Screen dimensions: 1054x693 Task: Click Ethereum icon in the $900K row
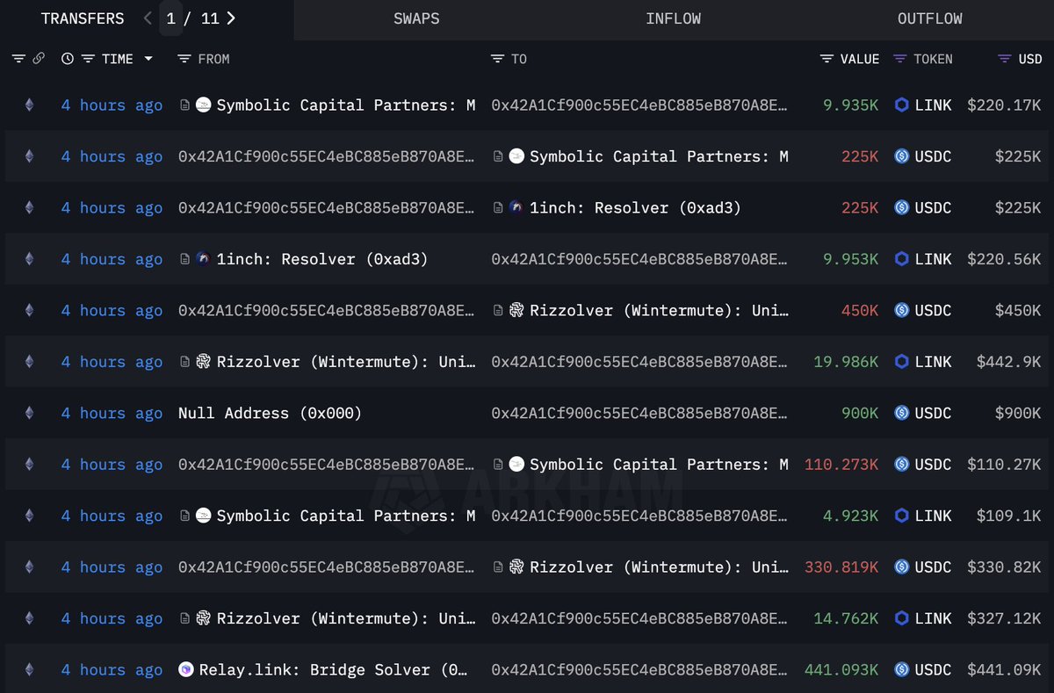29,413
